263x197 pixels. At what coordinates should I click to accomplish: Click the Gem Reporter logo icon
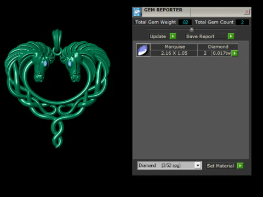137,12
